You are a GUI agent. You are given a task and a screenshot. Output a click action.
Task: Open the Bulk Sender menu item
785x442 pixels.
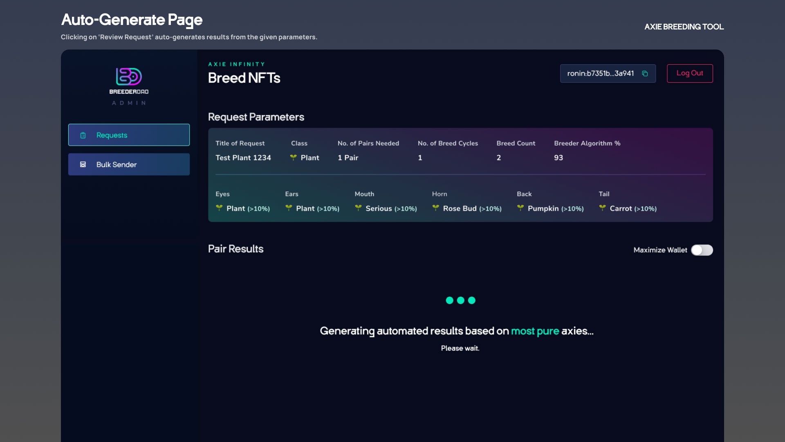129,165
